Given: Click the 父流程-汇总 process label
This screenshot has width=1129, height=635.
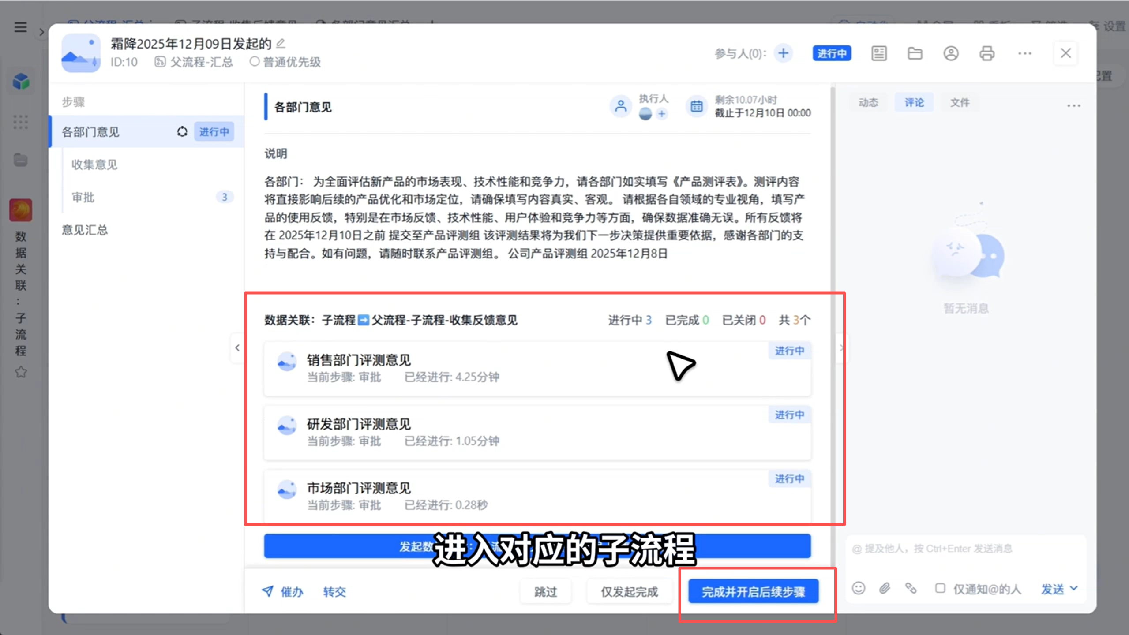Looking at the screenshot, I should [x=201, y=62].
